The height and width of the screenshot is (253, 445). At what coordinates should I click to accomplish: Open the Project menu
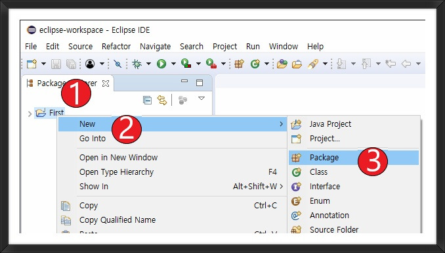point(224,47)
